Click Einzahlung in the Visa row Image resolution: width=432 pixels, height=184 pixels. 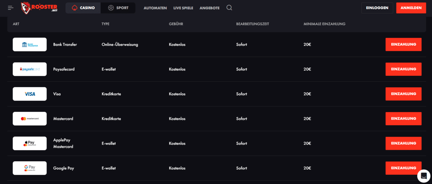(x=403, y=94)
